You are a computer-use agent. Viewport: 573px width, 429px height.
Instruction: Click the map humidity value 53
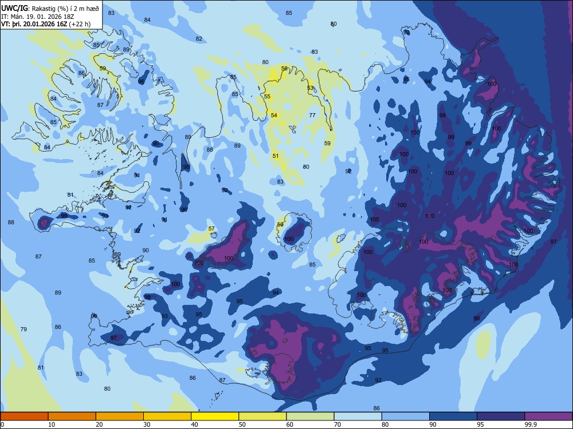point(310,88)
